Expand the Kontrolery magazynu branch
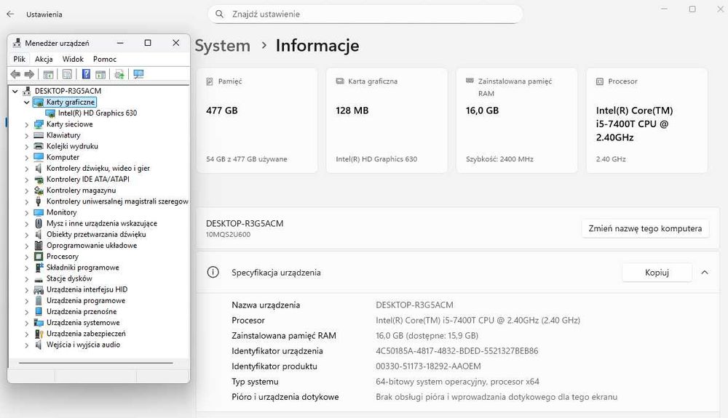Image resolution: width=728 pixels, height=418 pixels. click(26, 190)
